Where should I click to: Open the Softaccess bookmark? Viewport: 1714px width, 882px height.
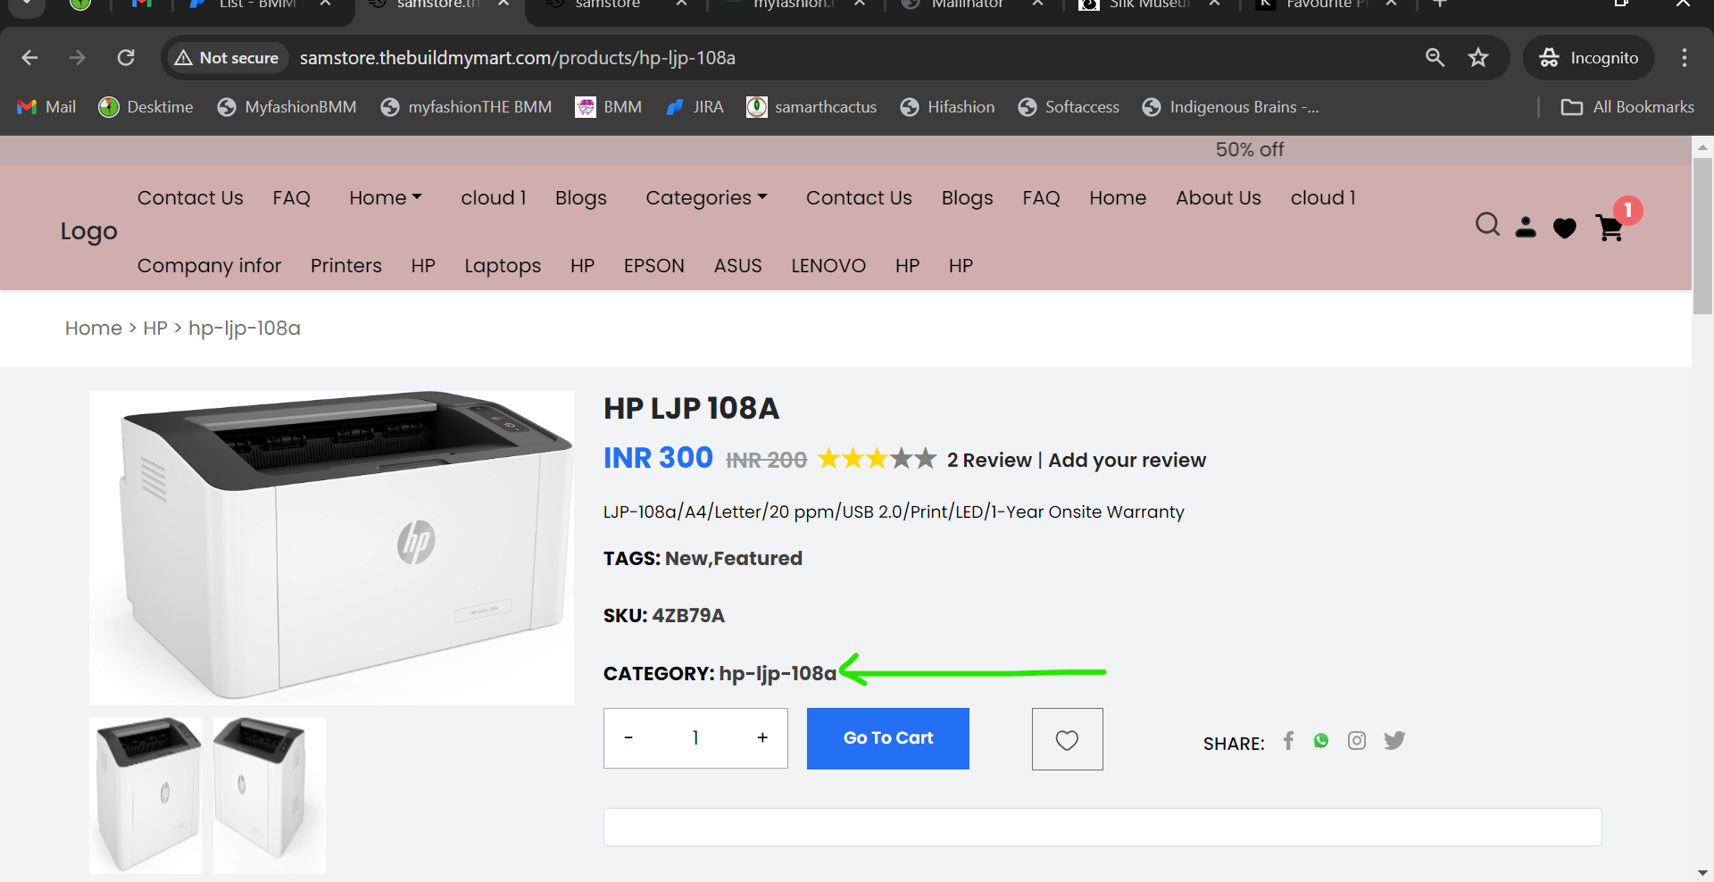click(1069, 107)
